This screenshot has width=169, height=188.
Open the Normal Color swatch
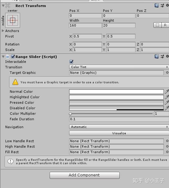click(116, 92)
